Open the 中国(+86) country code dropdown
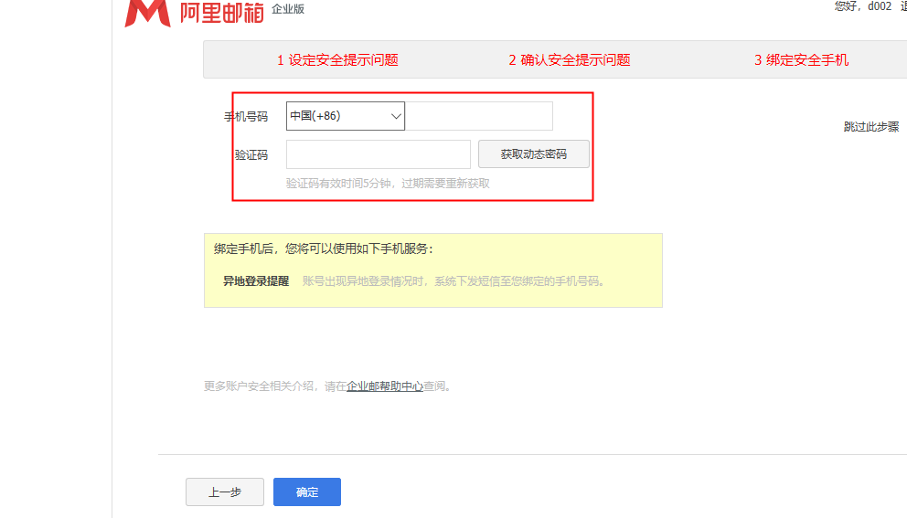This screenshot has height=518, width=907. [345, 116]
